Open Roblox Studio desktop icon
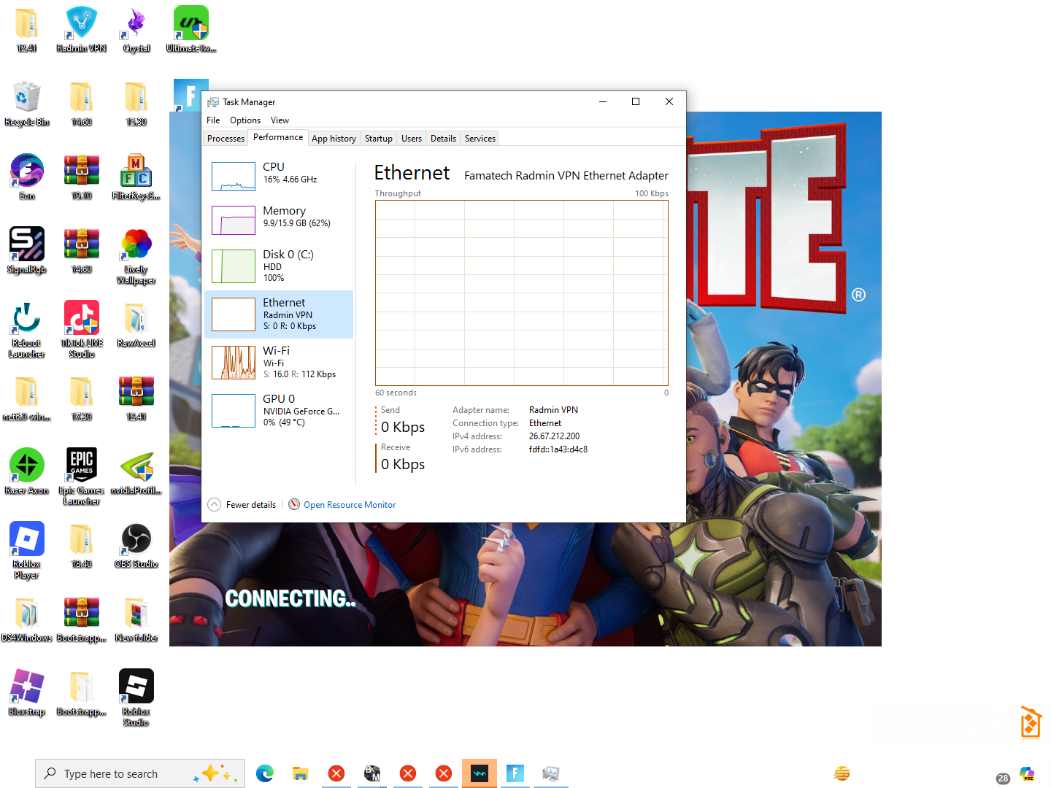 pos(136,698)
